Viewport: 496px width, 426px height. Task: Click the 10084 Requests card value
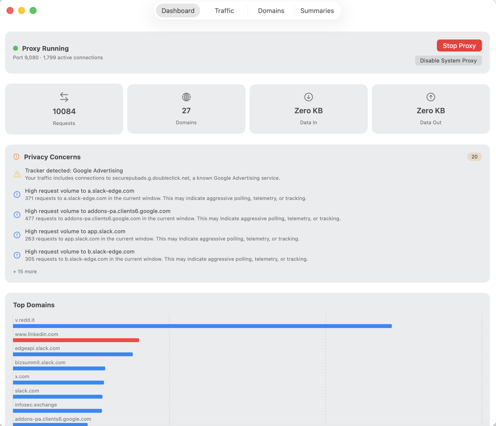pos(64,111)
